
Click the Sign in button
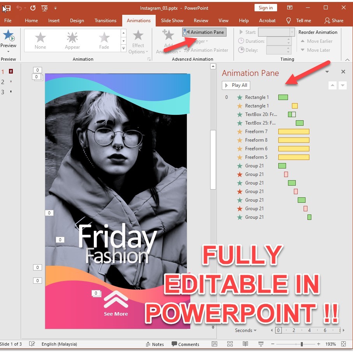click(265, 8)
